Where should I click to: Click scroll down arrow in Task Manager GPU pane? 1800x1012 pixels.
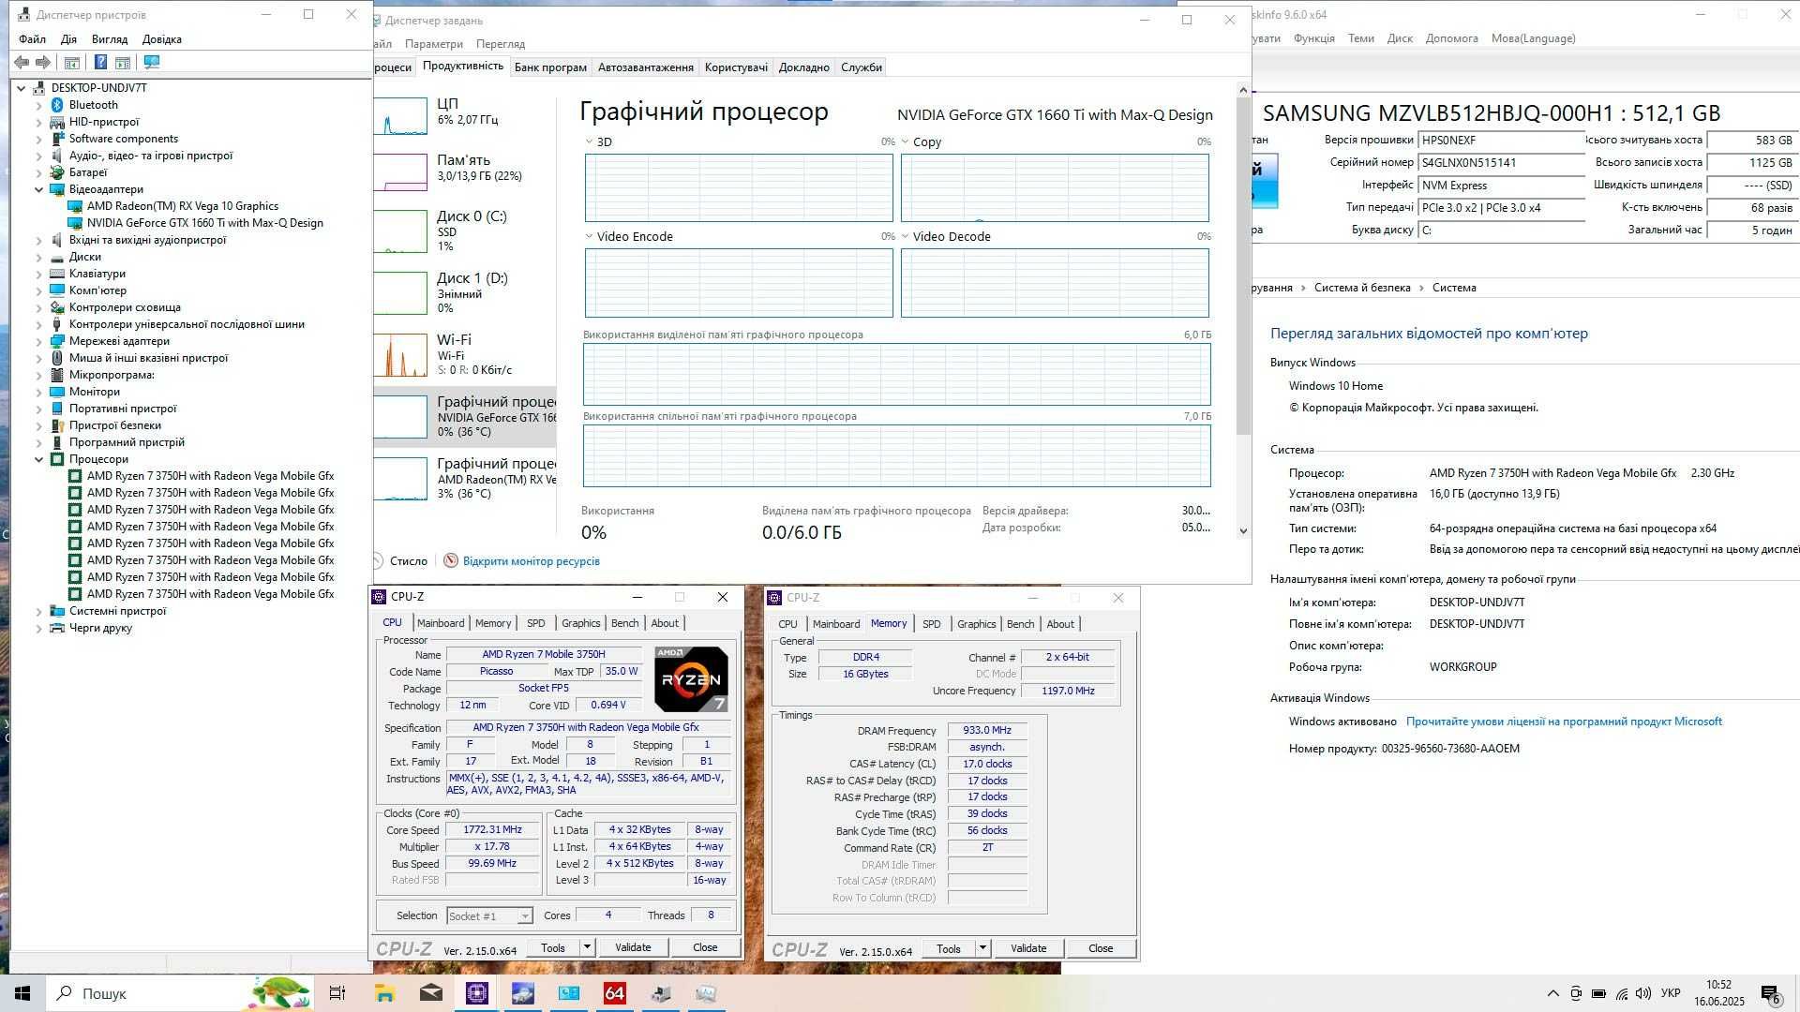[1243, 531]
